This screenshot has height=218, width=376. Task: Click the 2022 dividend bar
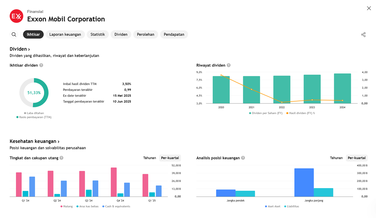coord(282,89)
